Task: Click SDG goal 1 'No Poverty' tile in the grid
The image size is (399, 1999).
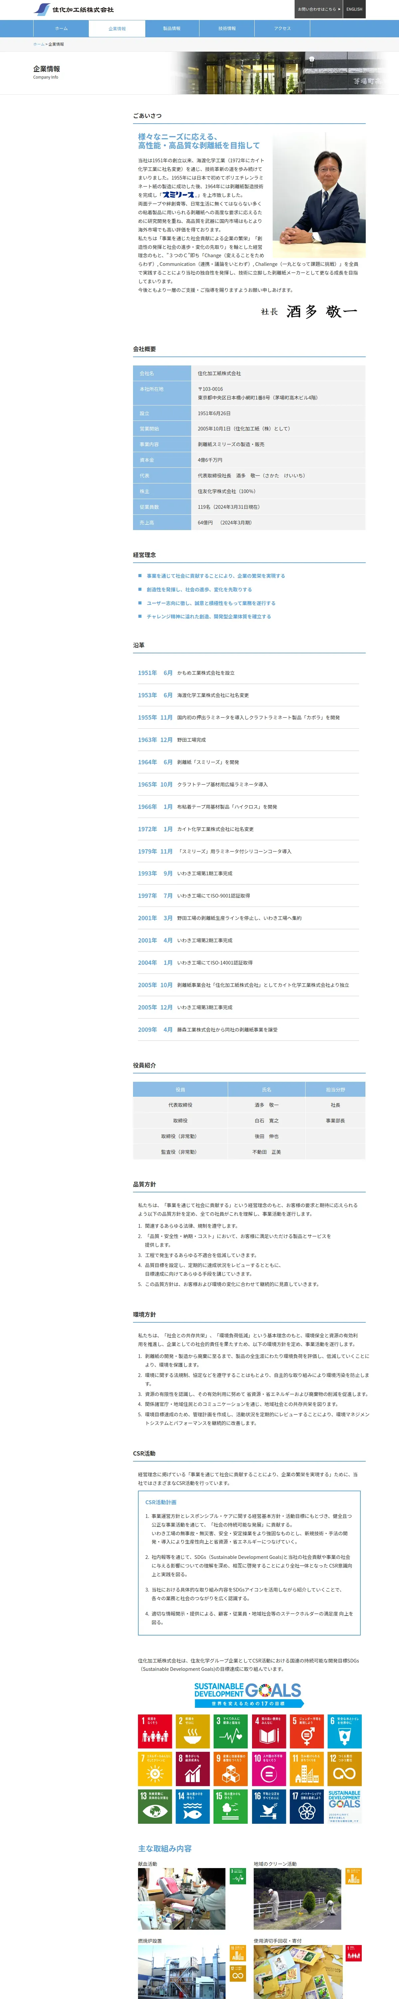Action: pos(155,1731)
